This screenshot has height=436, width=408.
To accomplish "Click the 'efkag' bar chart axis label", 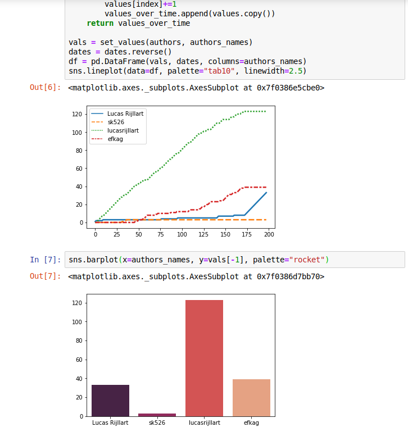I will pos(251,423).
